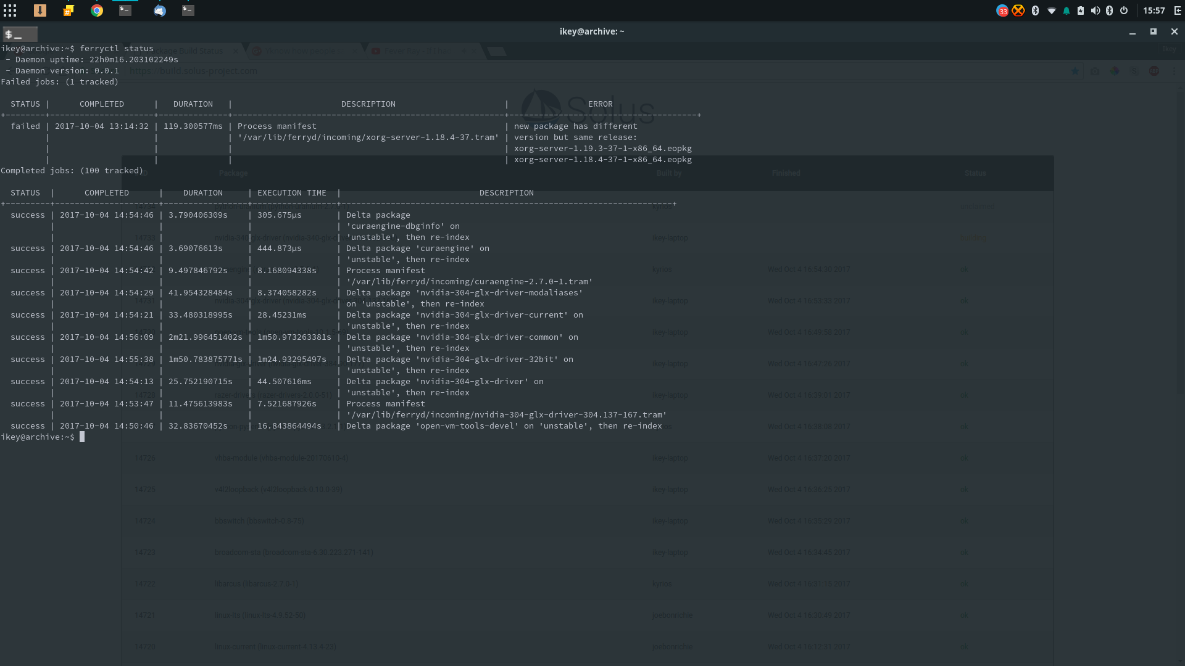The width and height of the screenshot is (1185, 666).
Task: Open the volume speaker control
Action: [x=1096, y=10]
